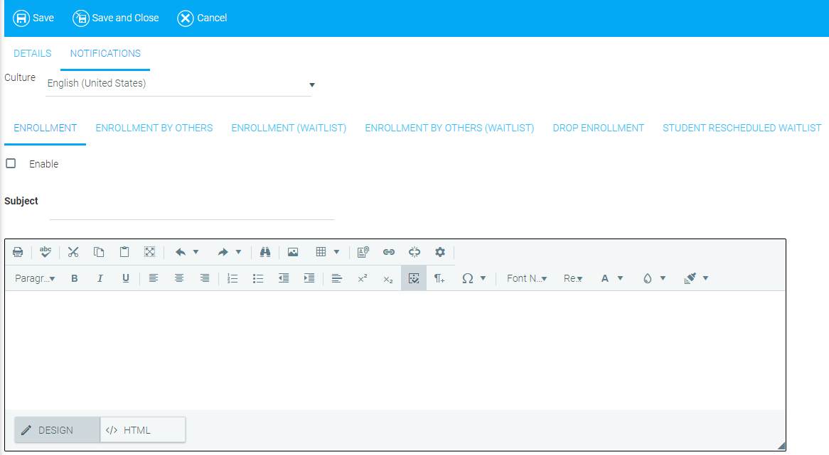Switch to the Details tab
The image size is (829, 455).
tap(32, 53)
